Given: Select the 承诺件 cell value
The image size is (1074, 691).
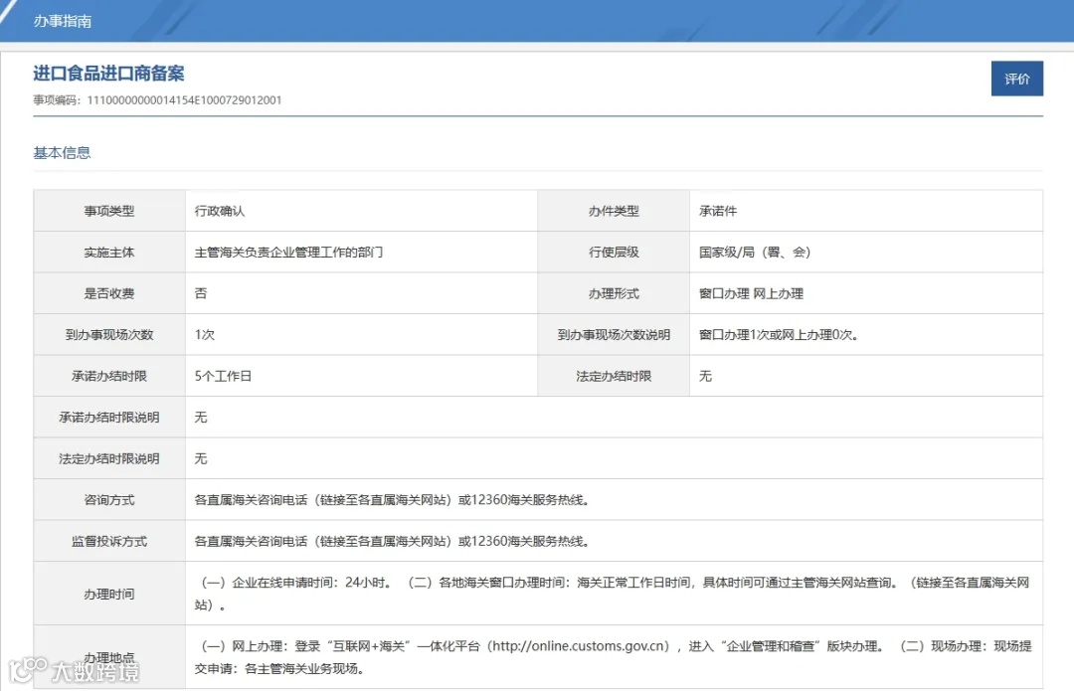Looking at the screenshot, I should tap(721, 210).
